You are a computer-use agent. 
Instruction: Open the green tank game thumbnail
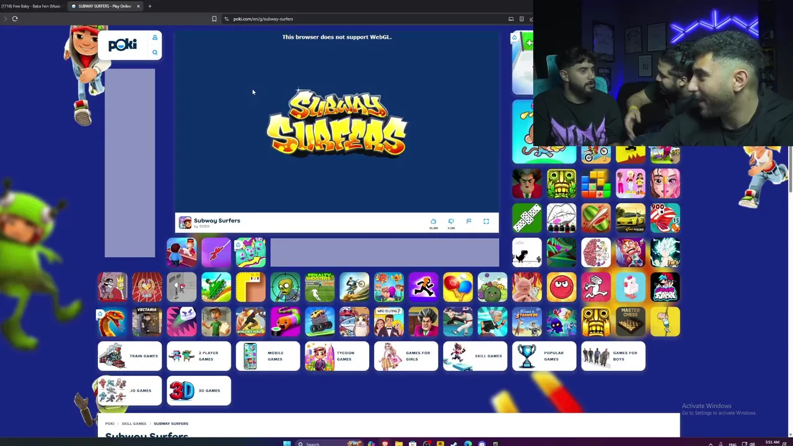click(x=216, y=287)
